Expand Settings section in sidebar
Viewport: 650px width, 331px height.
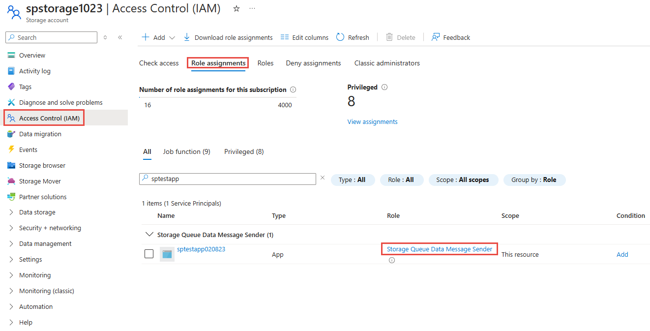(x=11, y=260)
